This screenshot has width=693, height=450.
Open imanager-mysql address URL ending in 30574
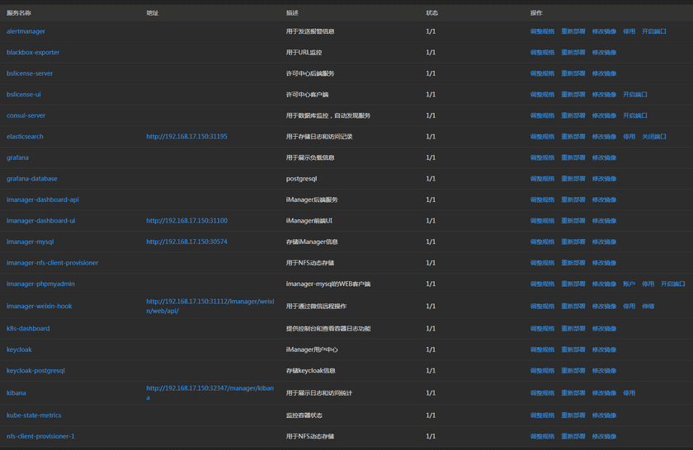coord(186,242)
